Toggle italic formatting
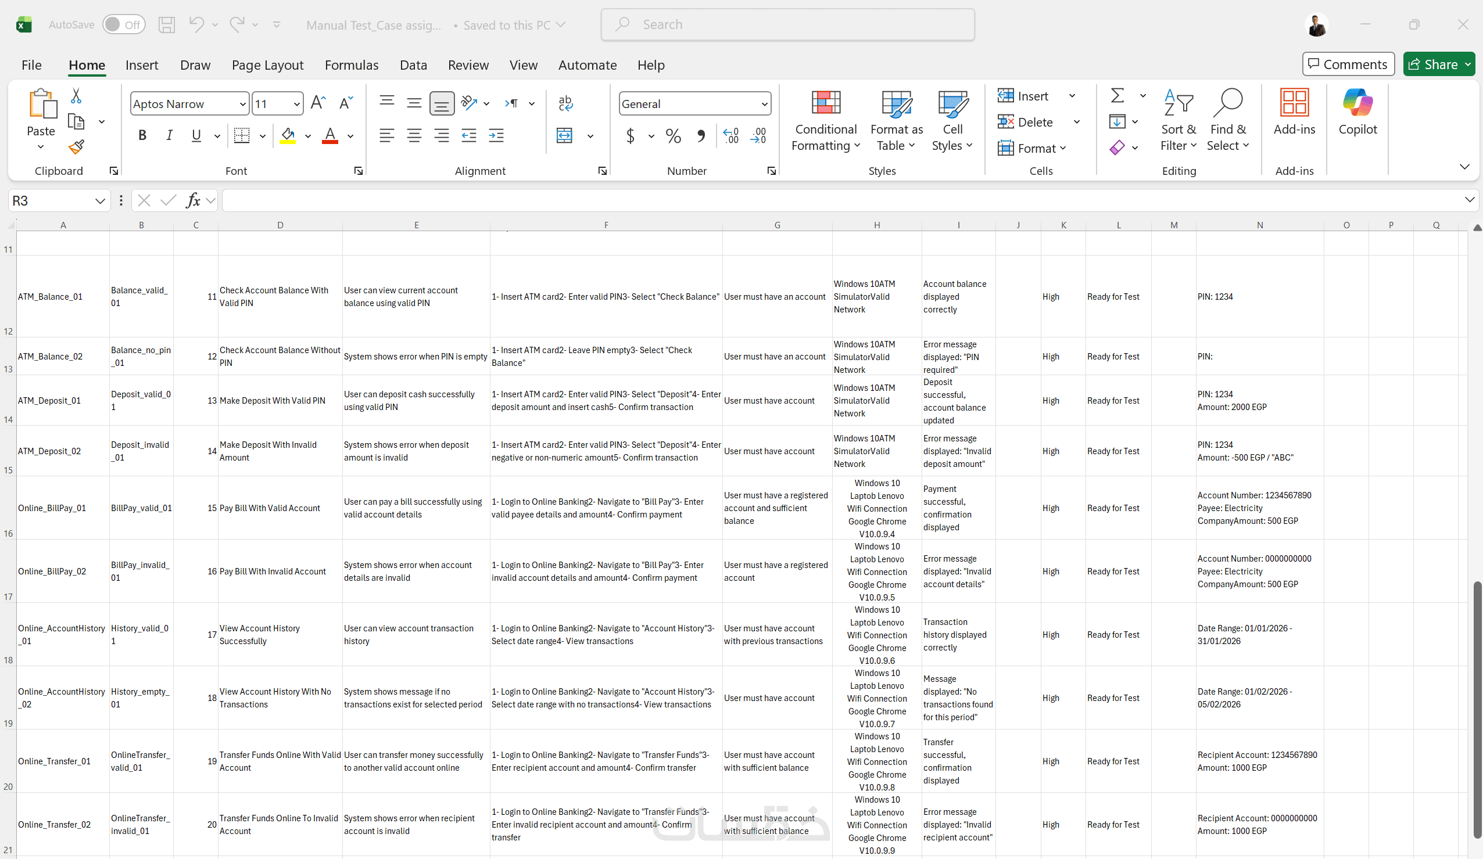The image size is (1483, 859). [x=170, y=136]
